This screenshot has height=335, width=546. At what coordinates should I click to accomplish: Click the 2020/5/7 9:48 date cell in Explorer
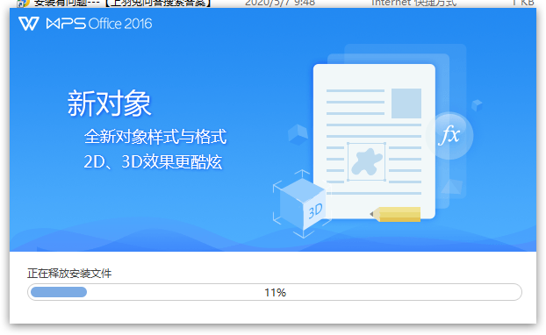(x=280, y=4)
